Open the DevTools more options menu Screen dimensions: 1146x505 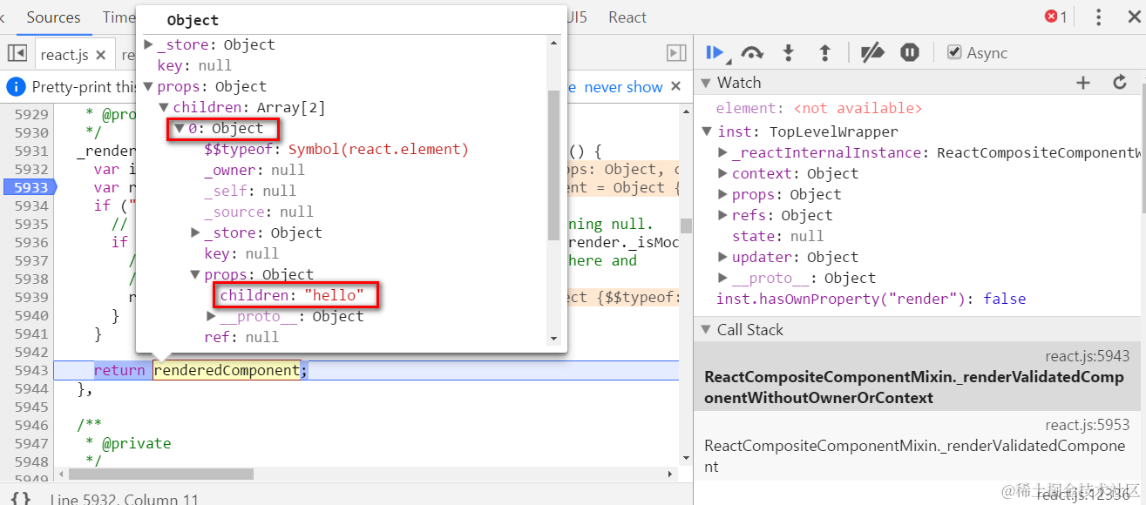(x=1099, y=17)
